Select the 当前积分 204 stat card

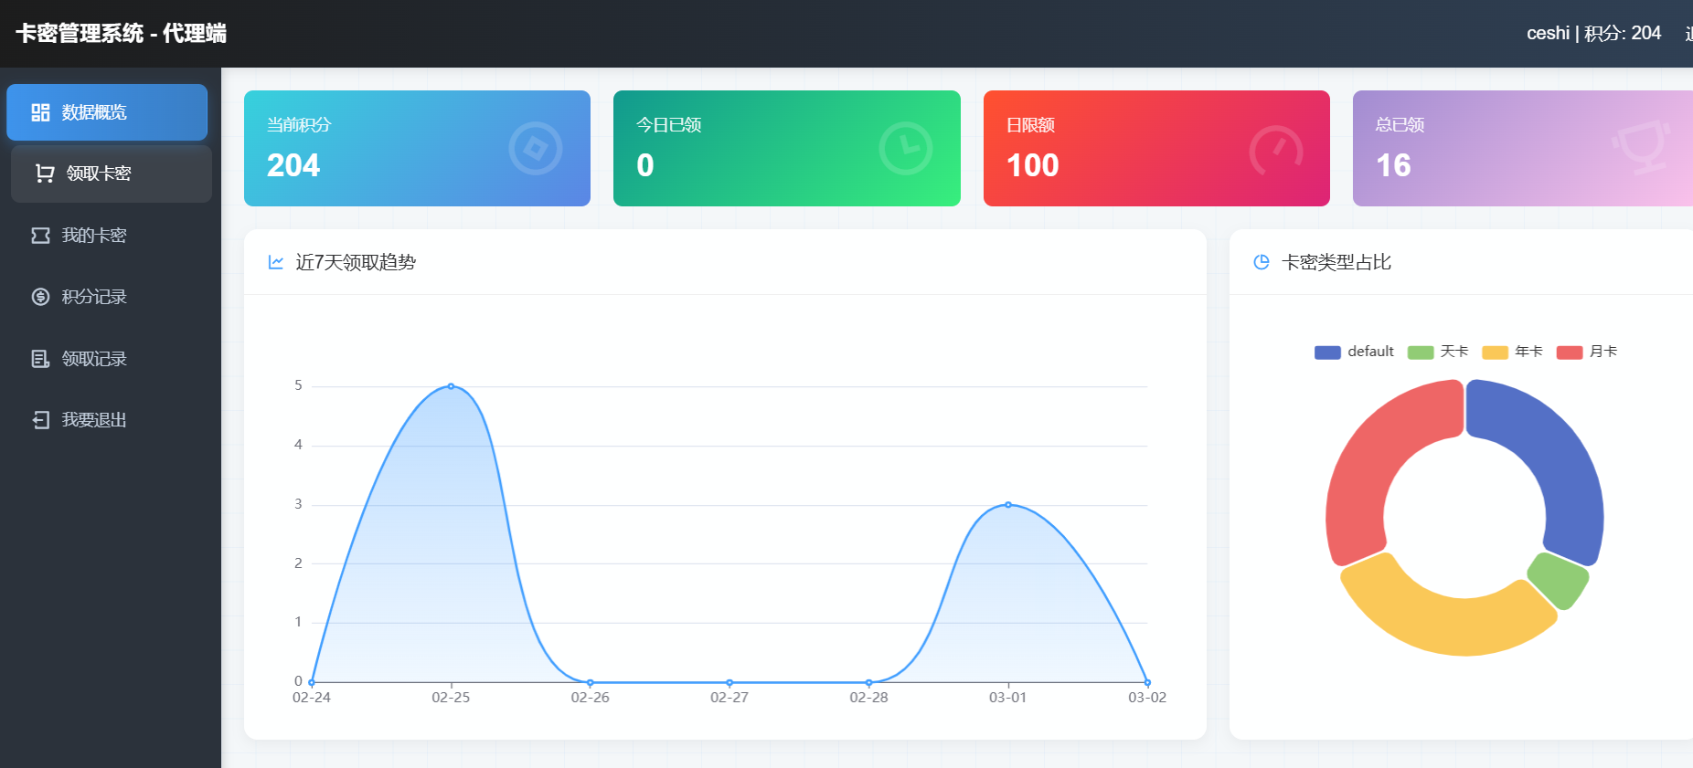(417, 148)
